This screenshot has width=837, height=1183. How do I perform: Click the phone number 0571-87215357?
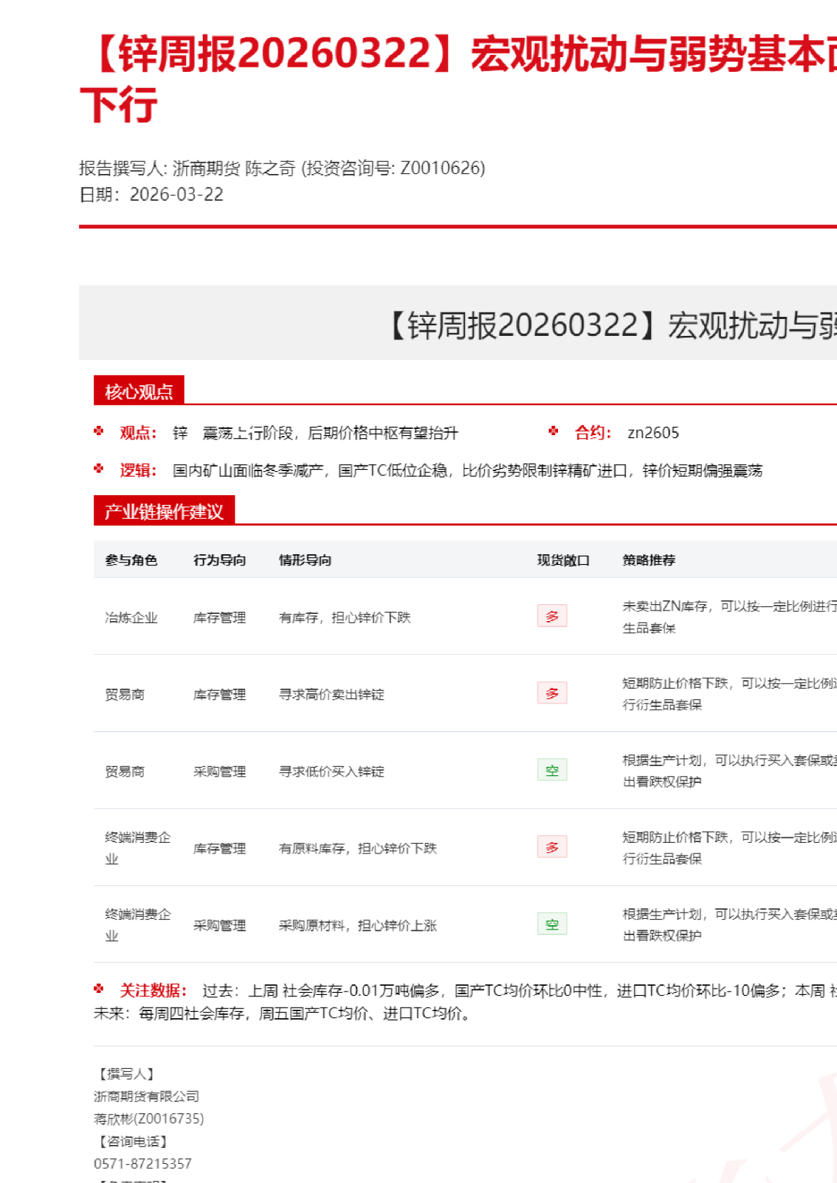pos(142,1163)
